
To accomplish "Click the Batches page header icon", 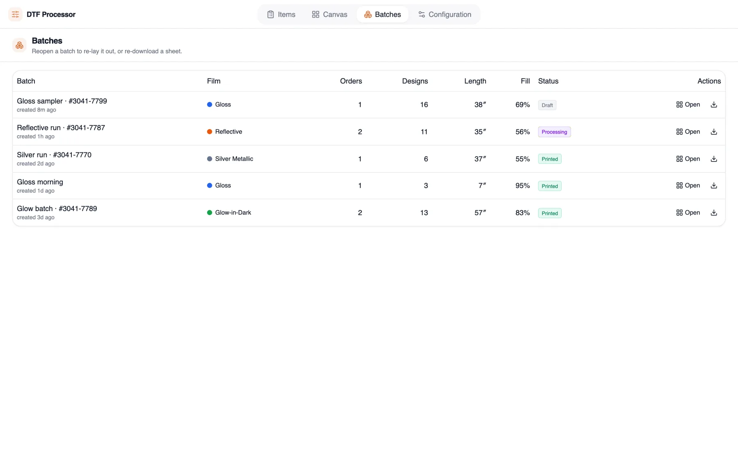I will 19,45.
